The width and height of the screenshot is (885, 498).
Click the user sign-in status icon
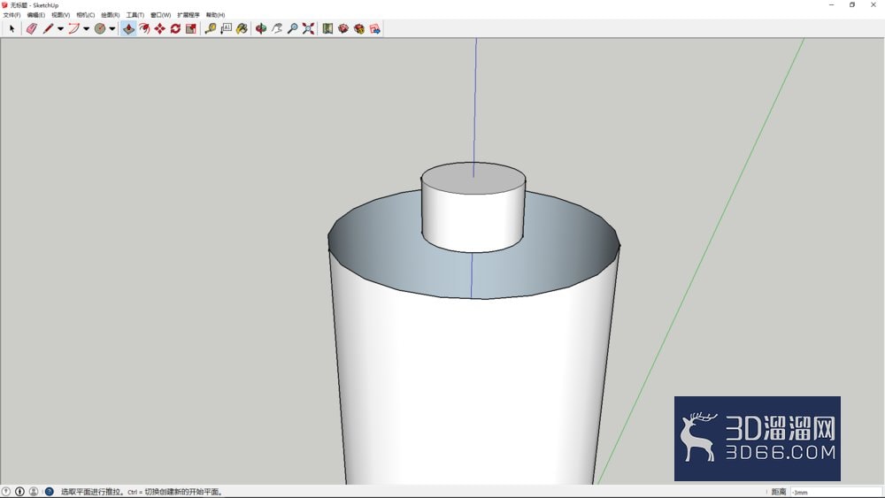[34, 492]
